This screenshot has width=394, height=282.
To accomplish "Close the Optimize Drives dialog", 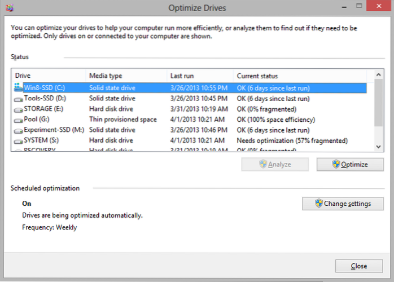I will point(359,266).
